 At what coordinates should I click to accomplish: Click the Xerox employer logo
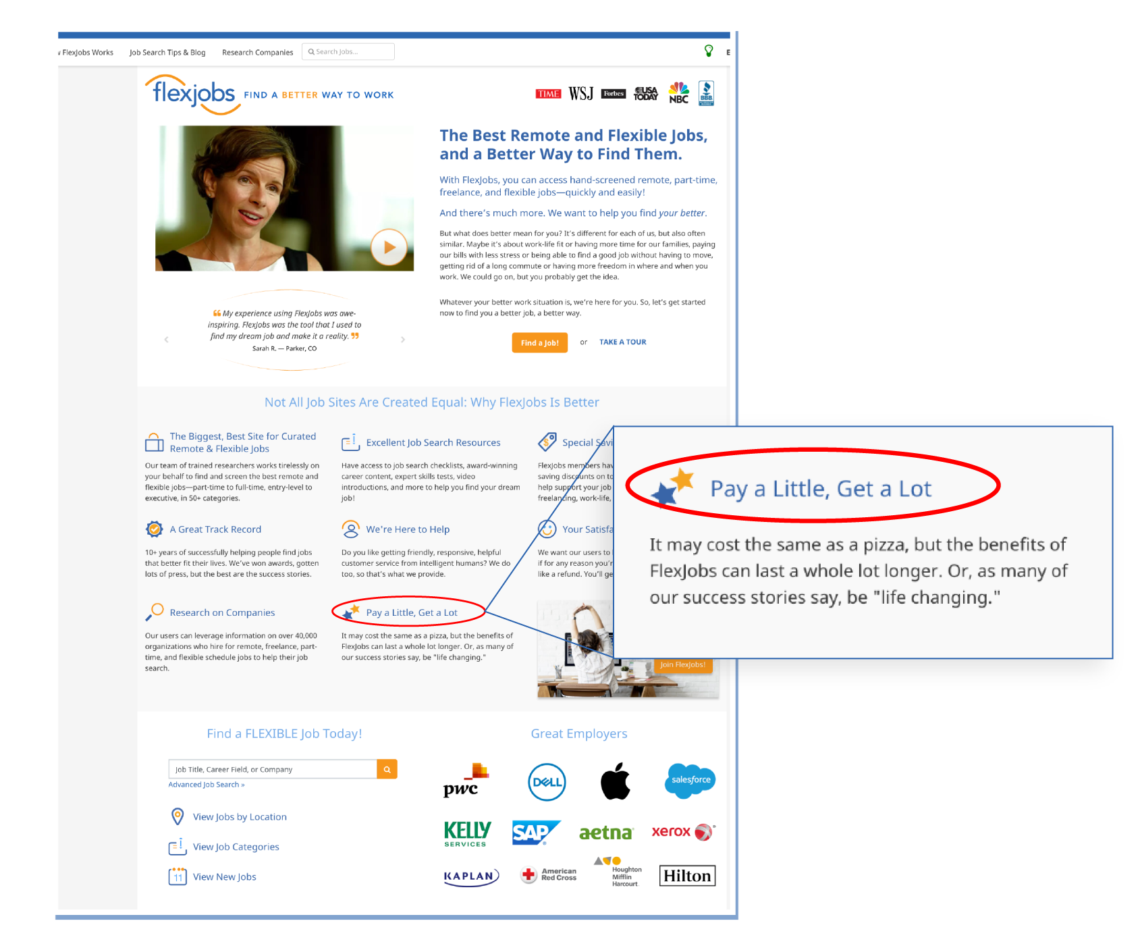tap(683, 832)
